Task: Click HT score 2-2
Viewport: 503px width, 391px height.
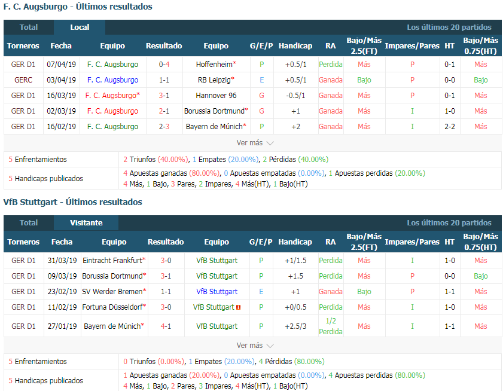Action: pos(449,126)
